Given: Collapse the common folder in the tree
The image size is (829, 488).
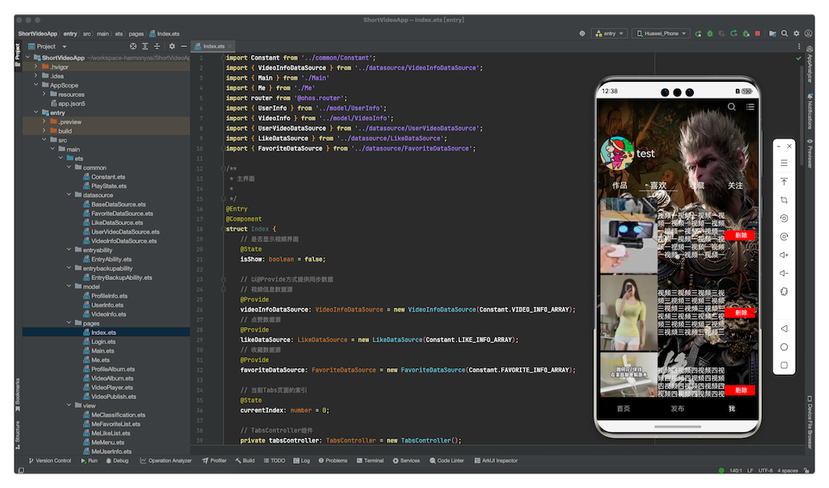Looking at the screenshot, I should [69, 168].
